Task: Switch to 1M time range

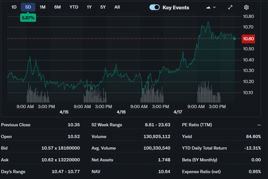Action: tap(42, 7)
